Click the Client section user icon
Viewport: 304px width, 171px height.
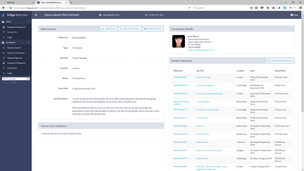(3, 22)
